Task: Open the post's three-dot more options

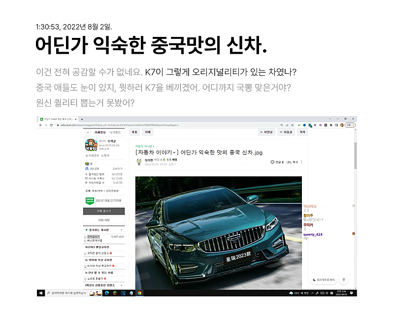Action: click(x=302, y=162)
